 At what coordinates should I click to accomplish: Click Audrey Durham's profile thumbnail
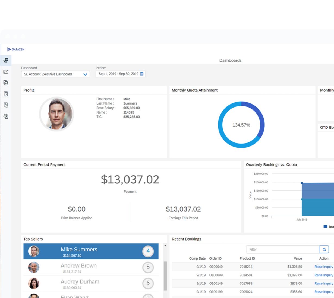coord(34,283)
